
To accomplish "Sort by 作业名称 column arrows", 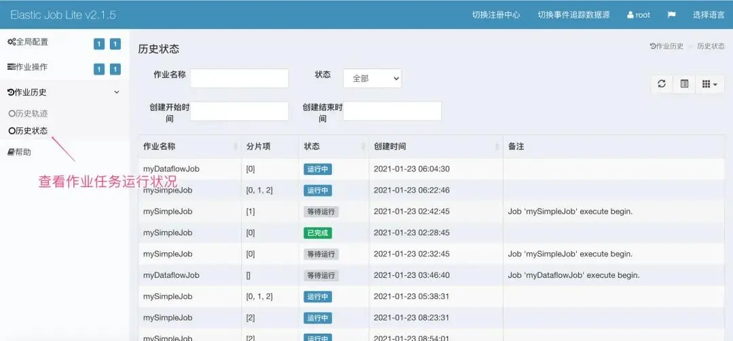I will (x=236, y=146).
